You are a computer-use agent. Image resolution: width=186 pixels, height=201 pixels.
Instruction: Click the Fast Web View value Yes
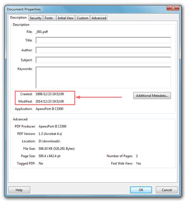139,163
